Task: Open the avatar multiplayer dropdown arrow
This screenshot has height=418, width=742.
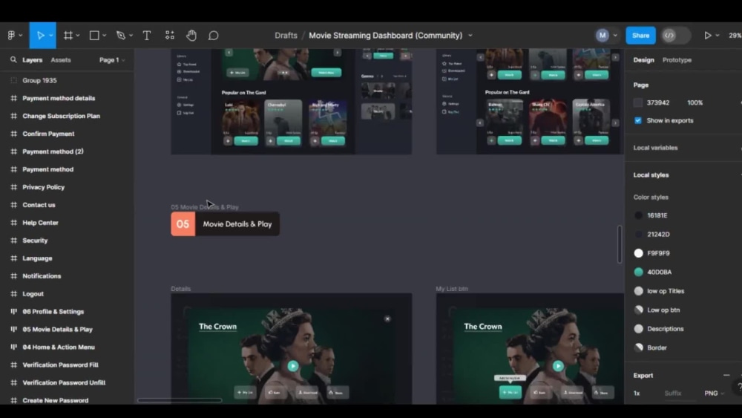Action: [x=614, y=35]
